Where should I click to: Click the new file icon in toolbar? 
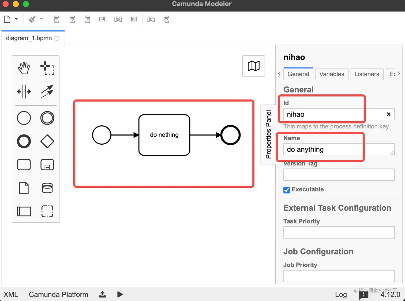(7, 19)
